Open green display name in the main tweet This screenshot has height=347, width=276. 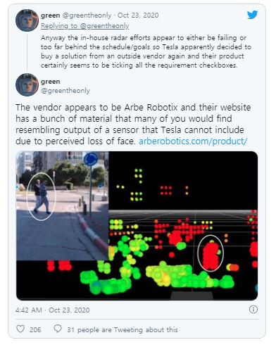[51, 82]
